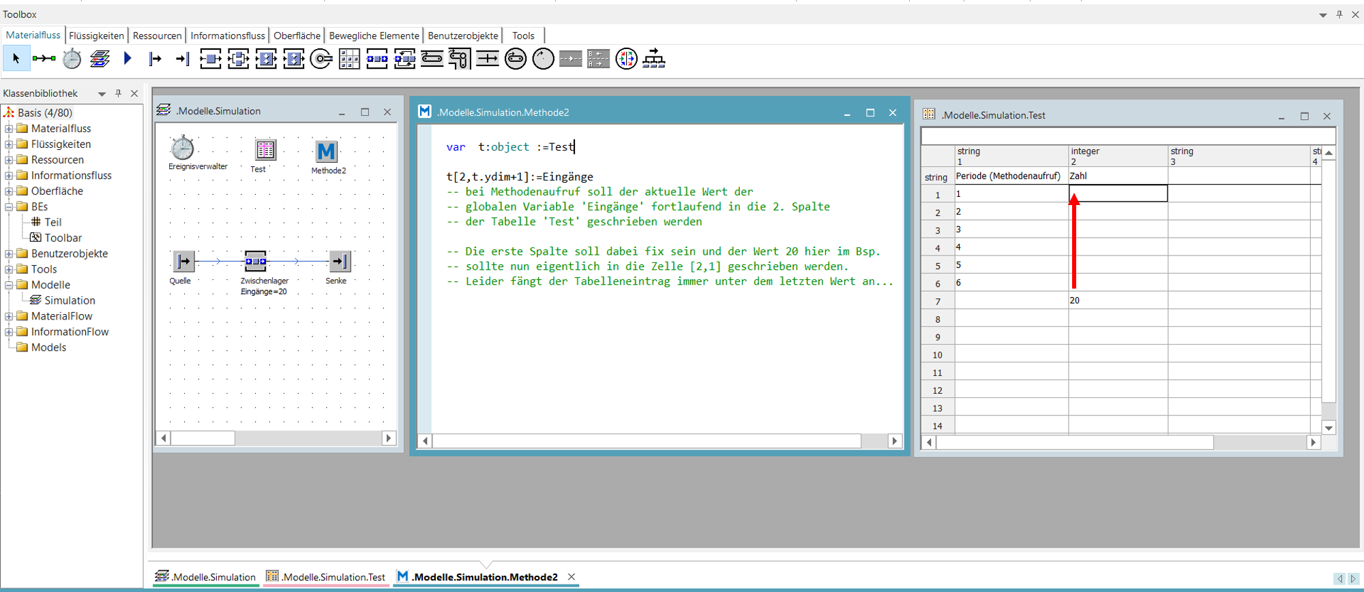Select the gray Track icon
Screen dimensions: 1364x592
point(571,59)
